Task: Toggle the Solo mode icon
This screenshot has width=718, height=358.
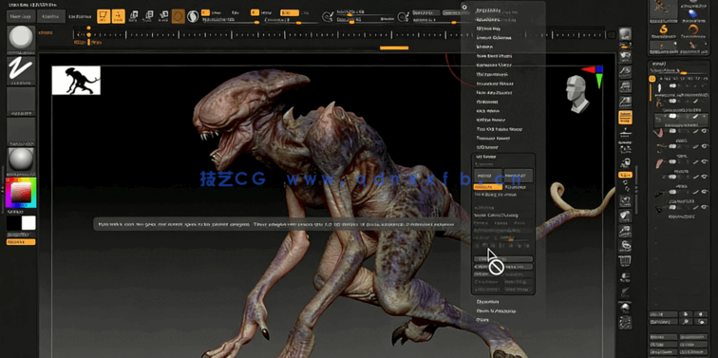Action: click(x=625, y=307)
